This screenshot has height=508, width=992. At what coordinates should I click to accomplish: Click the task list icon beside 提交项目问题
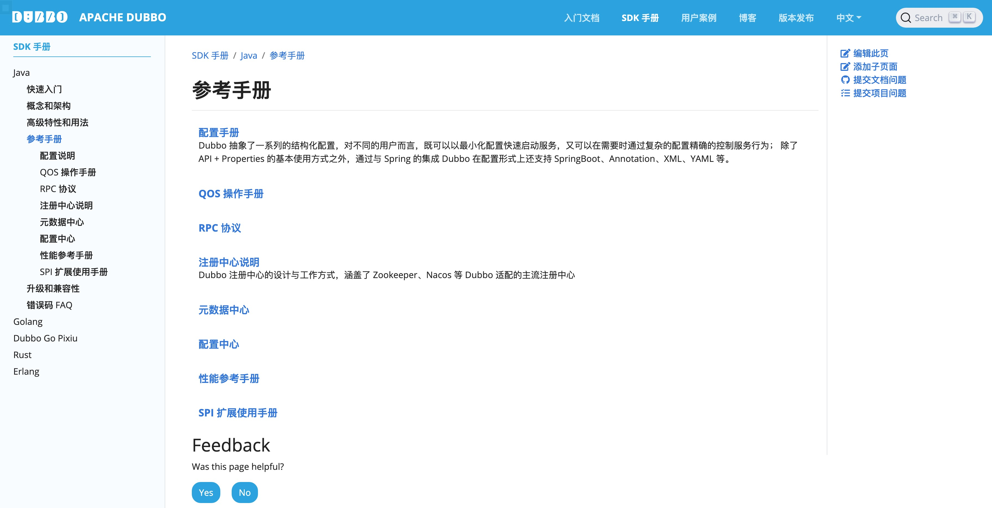point(845,93)
